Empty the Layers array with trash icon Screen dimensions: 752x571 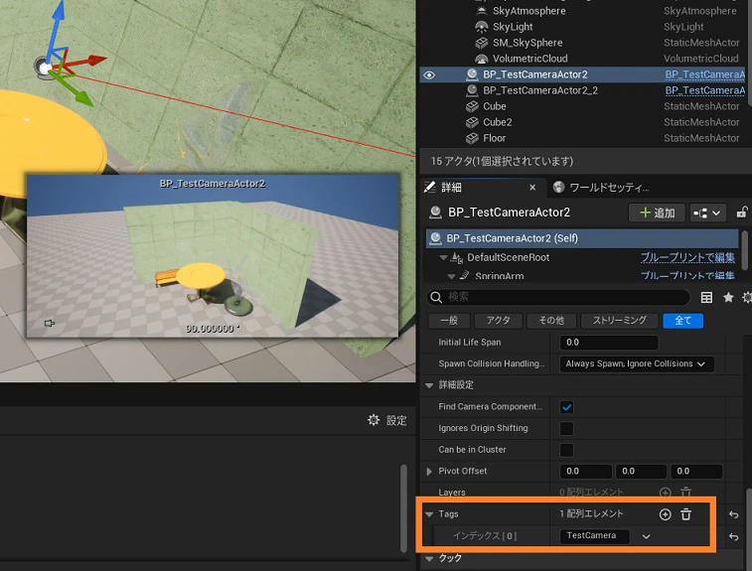[x=685, y=492]
